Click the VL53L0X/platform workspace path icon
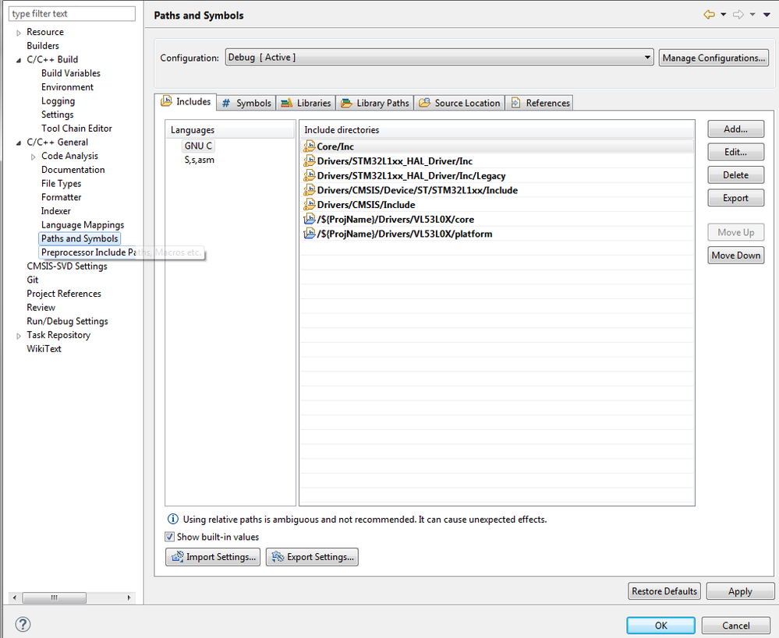The height and width of the screenshot is (638, 779). tap(309, 234)
